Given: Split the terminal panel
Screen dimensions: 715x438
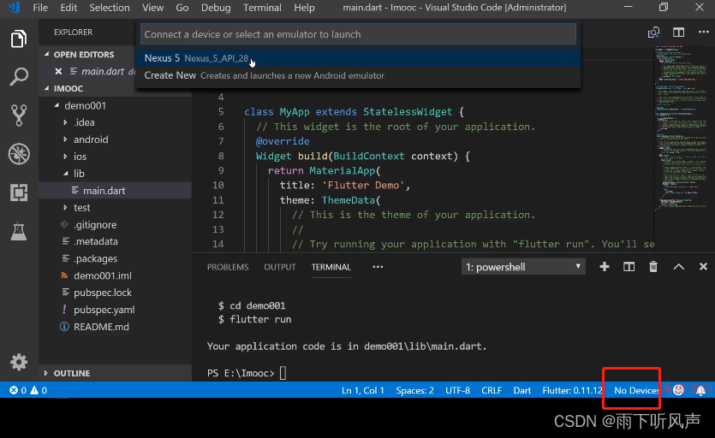Looking at the screenshot, I should pyautogui.click(x=629, y=267).
